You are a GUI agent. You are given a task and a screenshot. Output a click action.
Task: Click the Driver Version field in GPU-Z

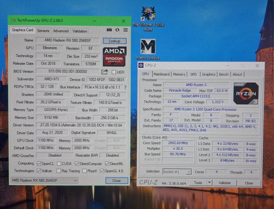pos(81,125)
